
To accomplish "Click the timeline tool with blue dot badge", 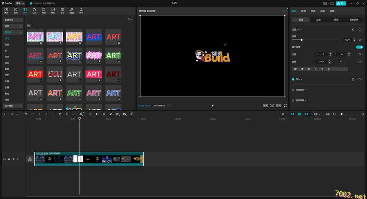I will (x=81, y=114).
